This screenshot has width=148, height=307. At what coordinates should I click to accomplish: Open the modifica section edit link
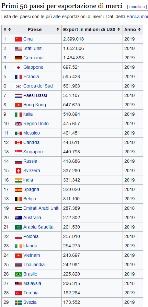click(x=137, y=7)
